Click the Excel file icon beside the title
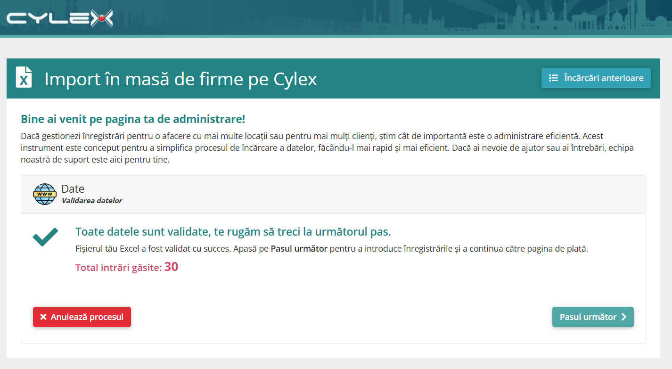The width and height of the screenshot is (672, 369). click(x=24, y=77)
